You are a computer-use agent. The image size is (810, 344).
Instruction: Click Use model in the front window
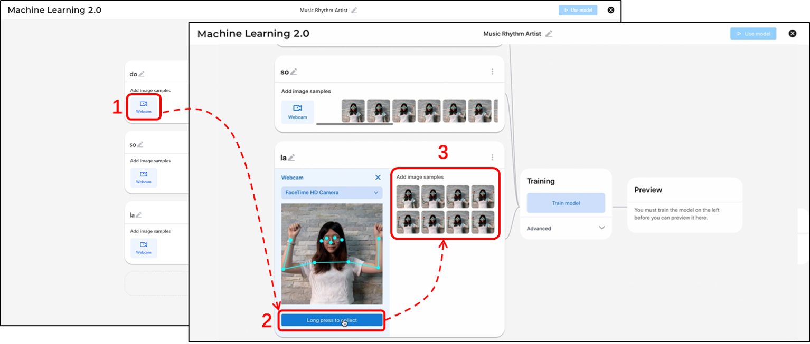pos(753,34)
